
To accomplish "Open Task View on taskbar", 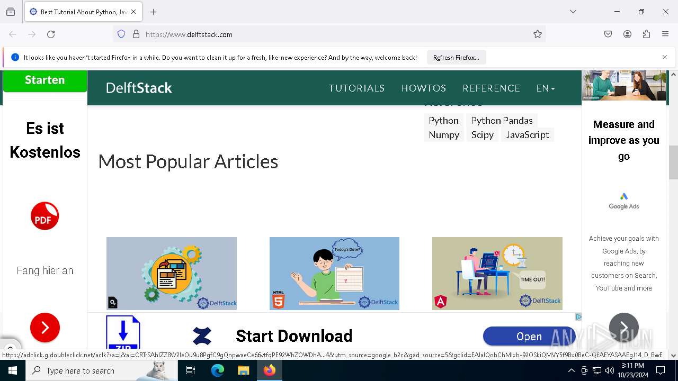I will [x=191, y=370].
